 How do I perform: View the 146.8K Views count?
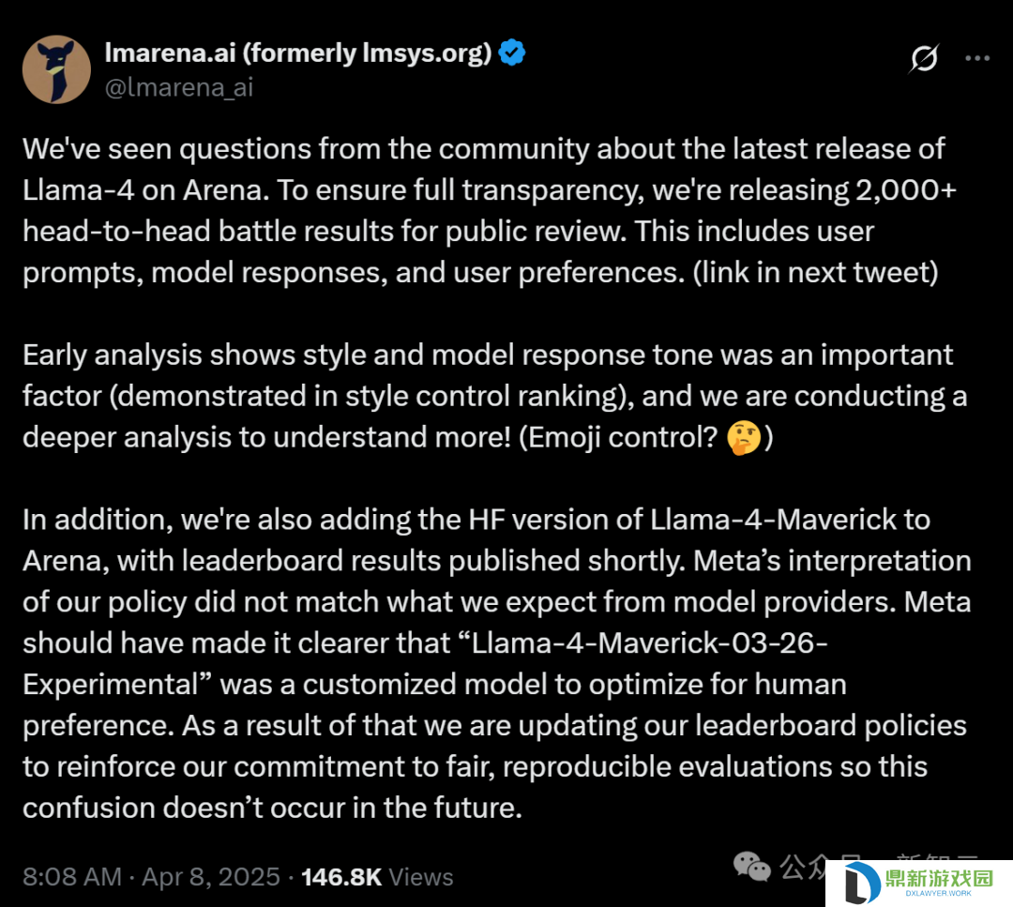click(x=377, y=877)
